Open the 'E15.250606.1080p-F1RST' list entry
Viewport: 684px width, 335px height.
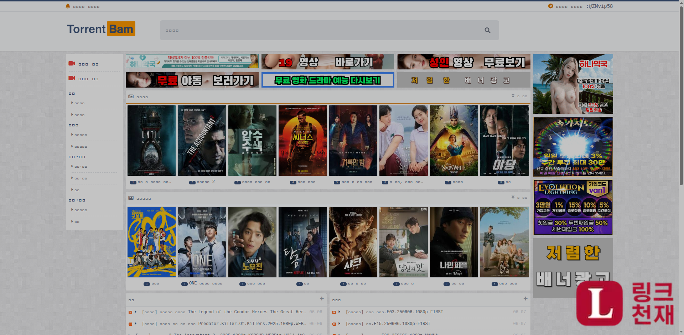(388, 324)
